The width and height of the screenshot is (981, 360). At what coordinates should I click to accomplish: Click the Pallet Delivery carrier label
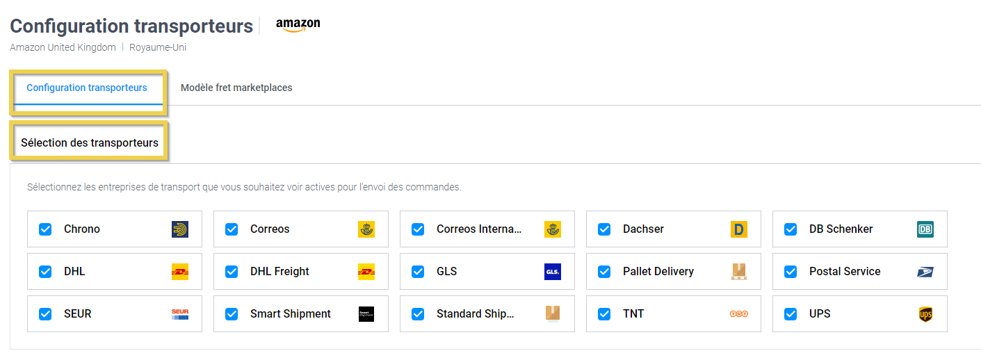pyautogui.click(x=658, y=272)
